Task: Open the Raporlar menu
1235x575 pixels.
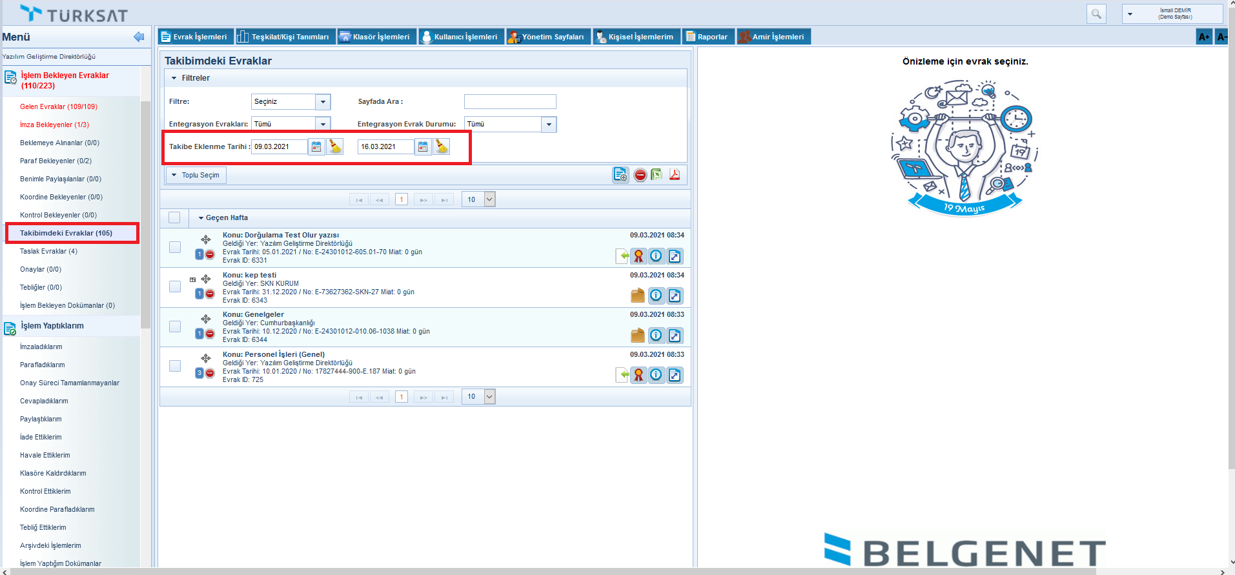Action: pyautogui.click(x=708, y=37)
